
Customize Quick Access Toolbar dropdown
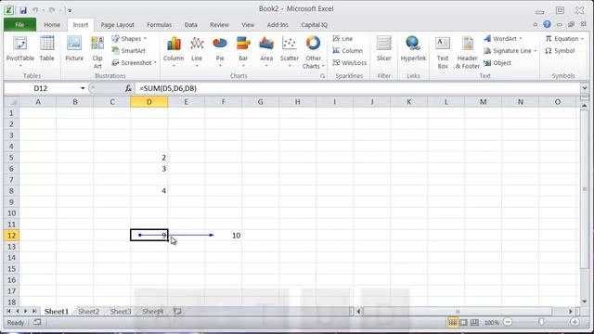[x=70, y=10]
